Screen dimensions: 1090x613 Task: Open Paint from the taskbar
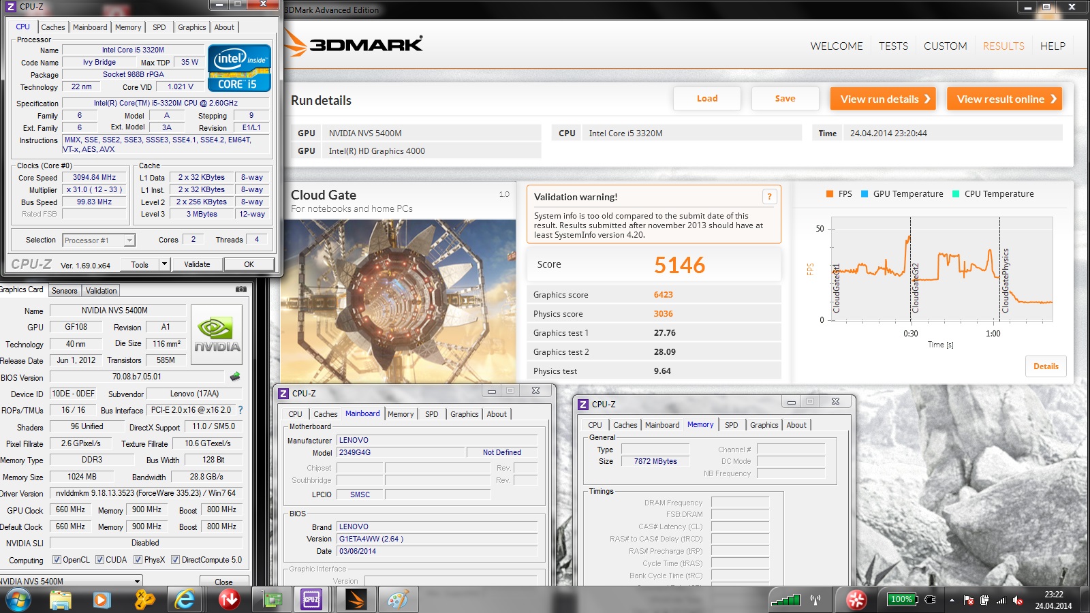[x=397, y=600]
